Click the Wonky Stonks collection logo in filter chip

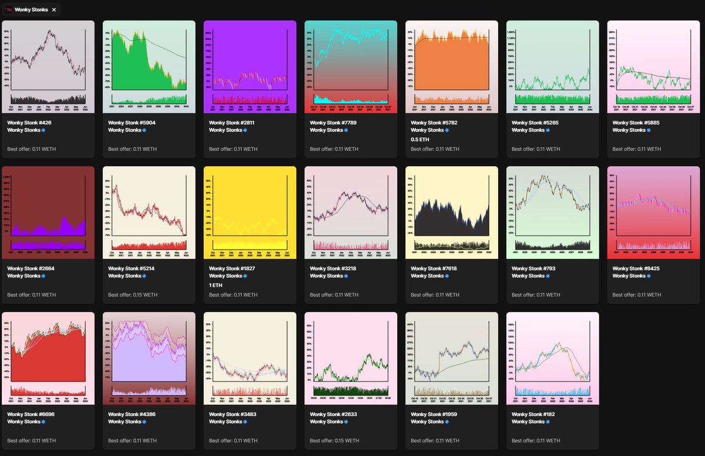(9, 9)
